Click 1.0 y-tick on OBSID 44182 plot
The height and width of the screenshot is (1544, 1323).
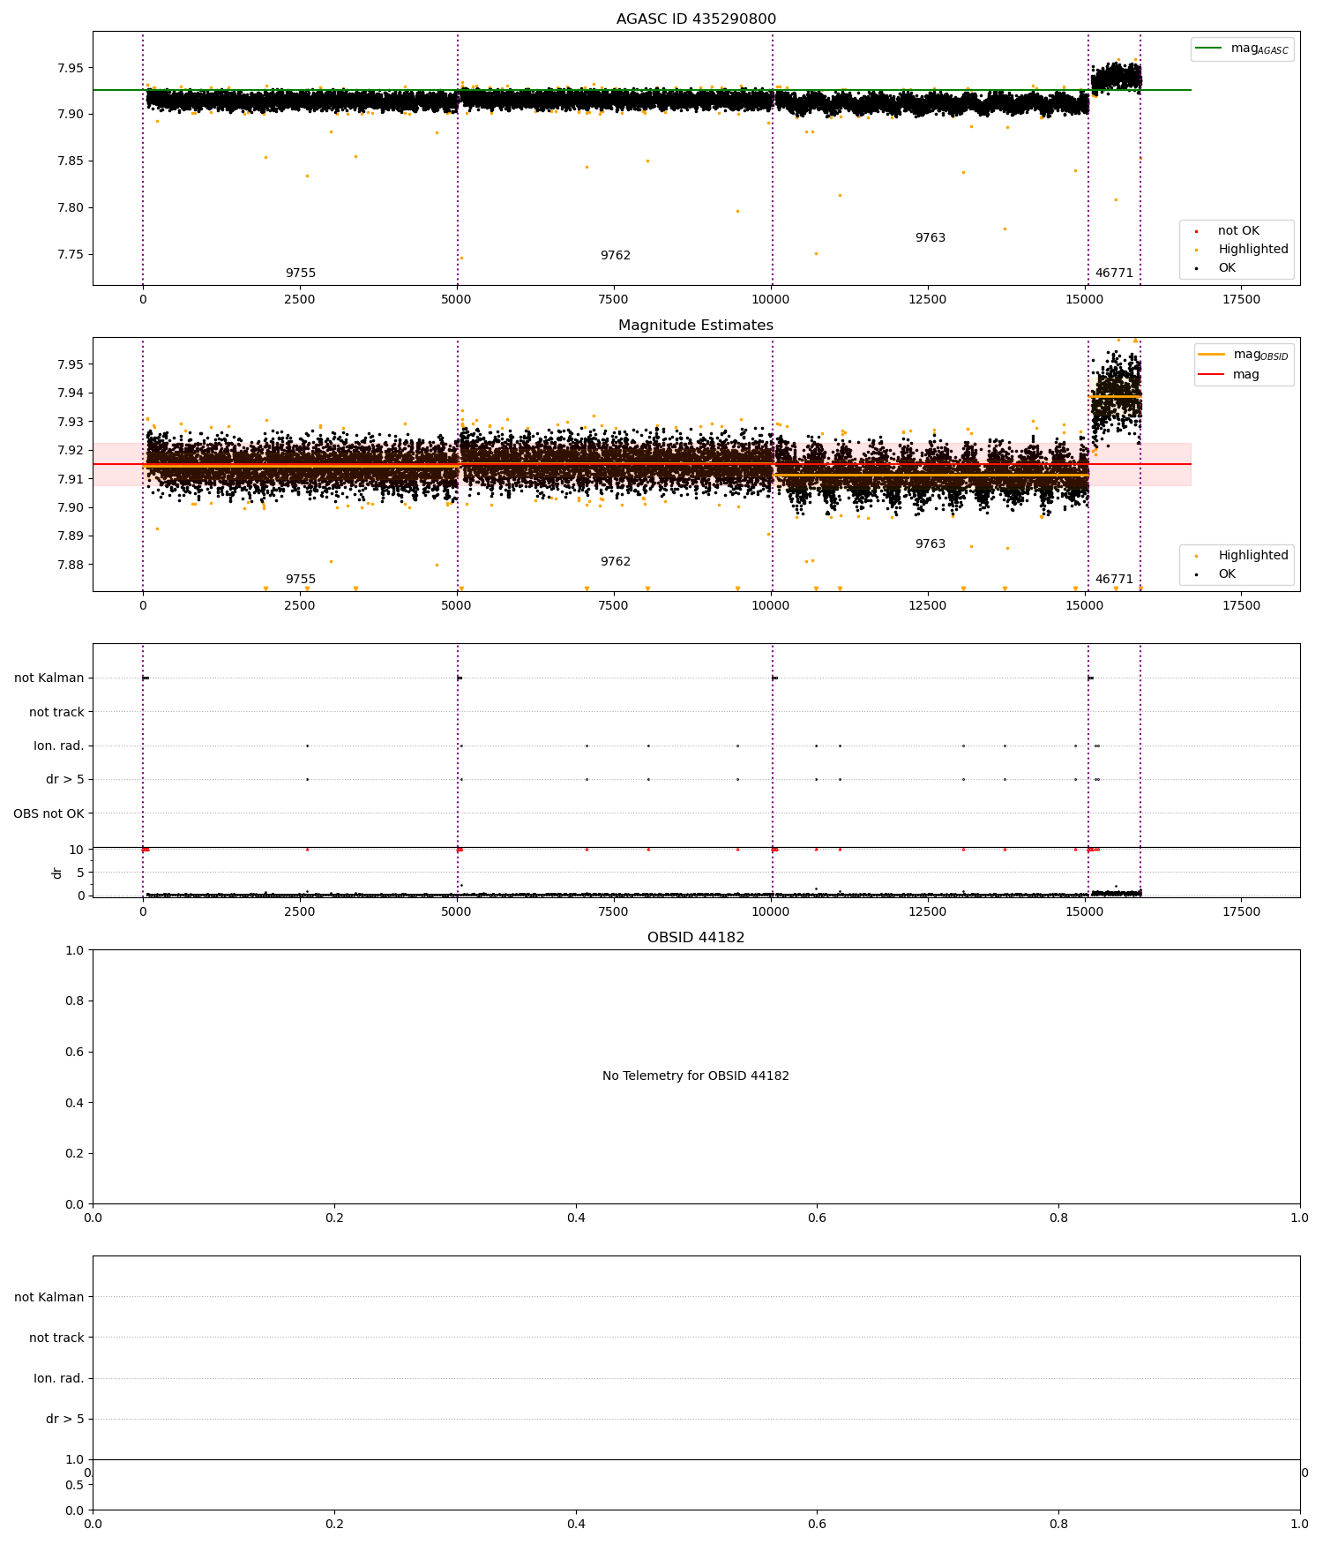(x=75, y=950)
